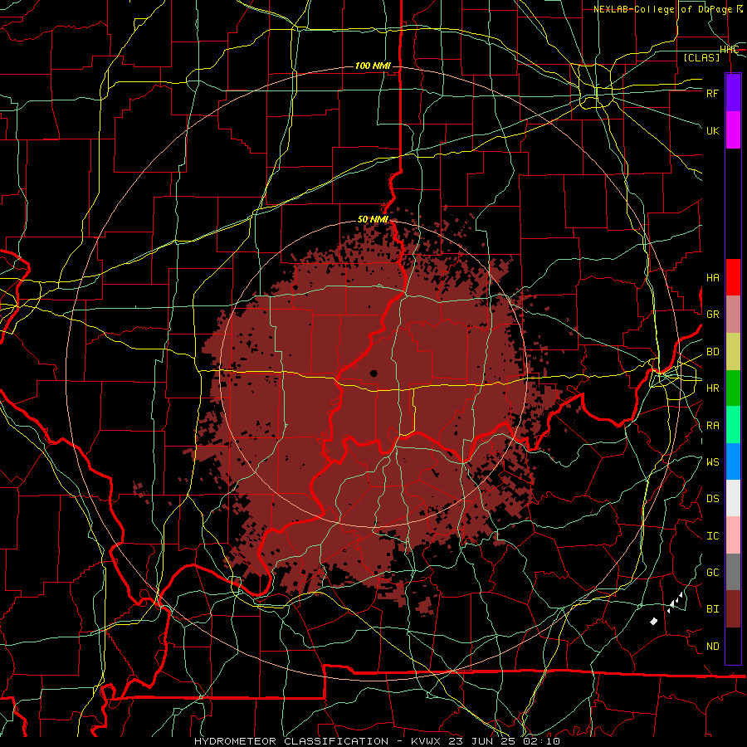Click the GR legend label
The width and height of the screenshot is (747, 747).
[712, 315]
